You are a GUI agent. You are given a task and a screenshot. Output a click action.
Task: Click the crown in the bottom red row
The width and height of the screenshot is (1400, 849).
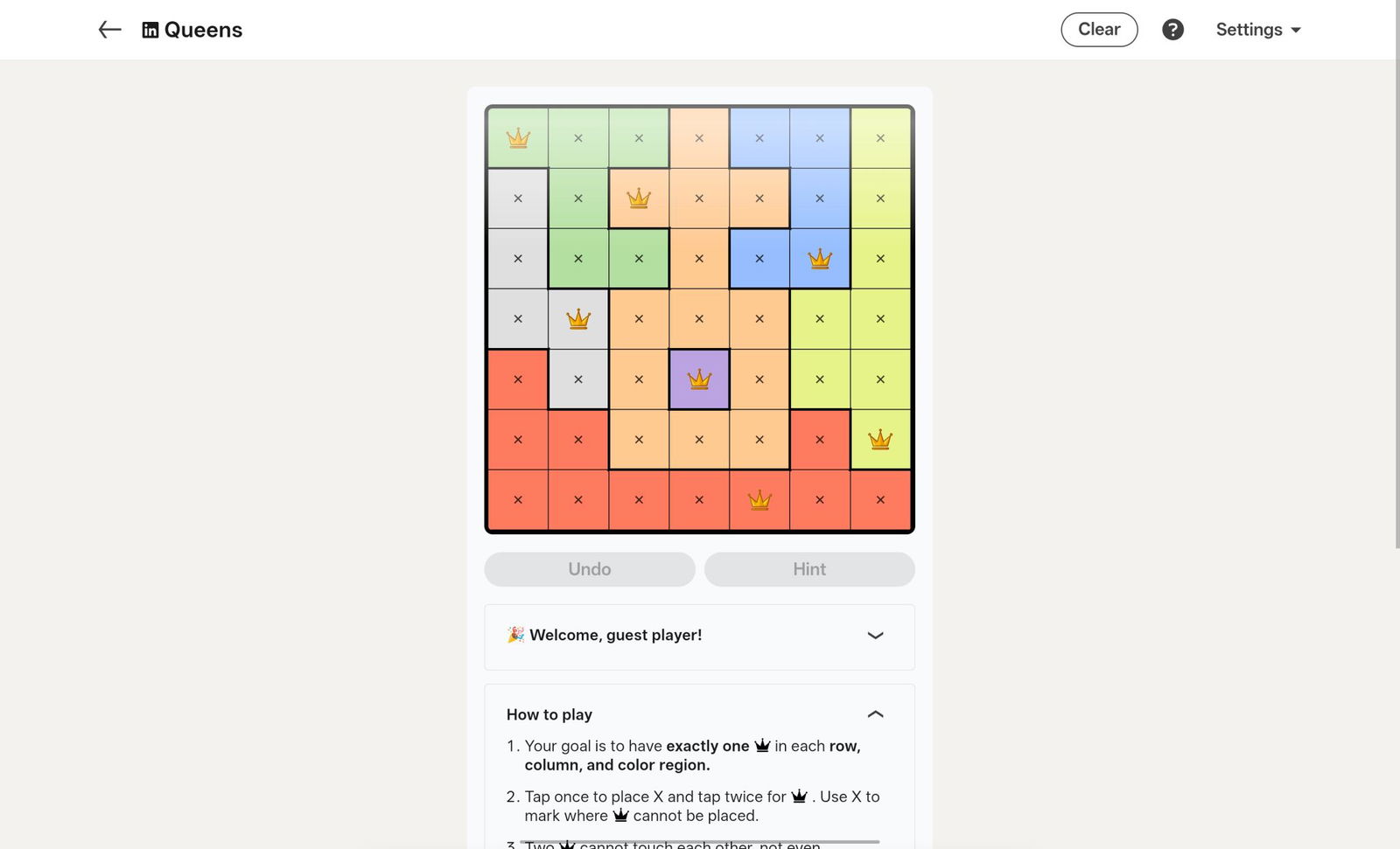[x=759, y=500]
